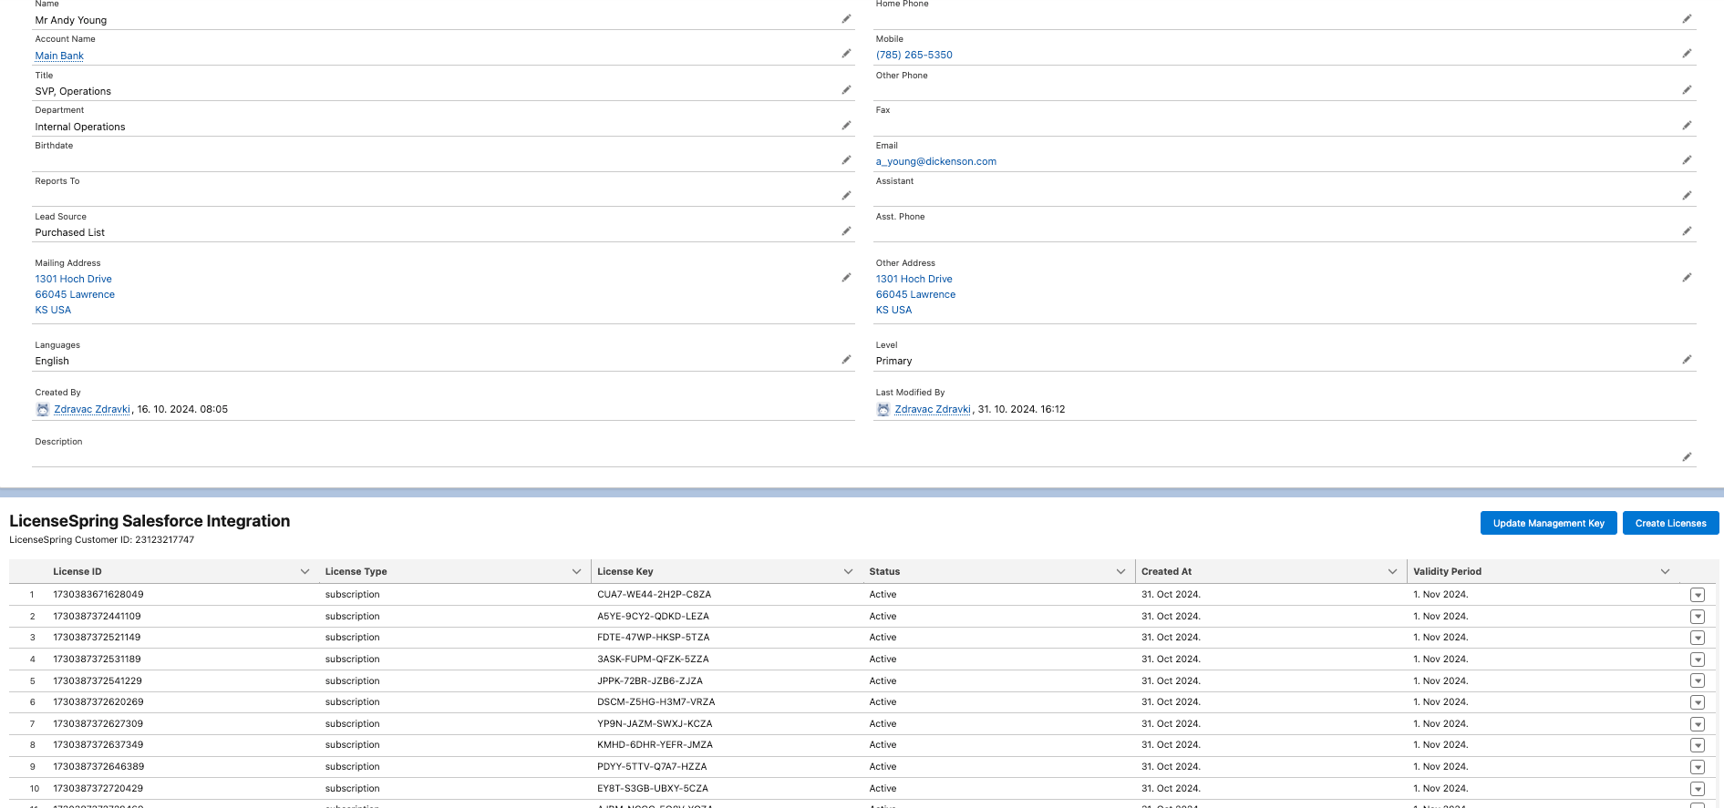This screenshot has height=808, width=1724.
Task: Edit the Description field pencil icon
Action: pyautogui.click(x=1687, y=457)
